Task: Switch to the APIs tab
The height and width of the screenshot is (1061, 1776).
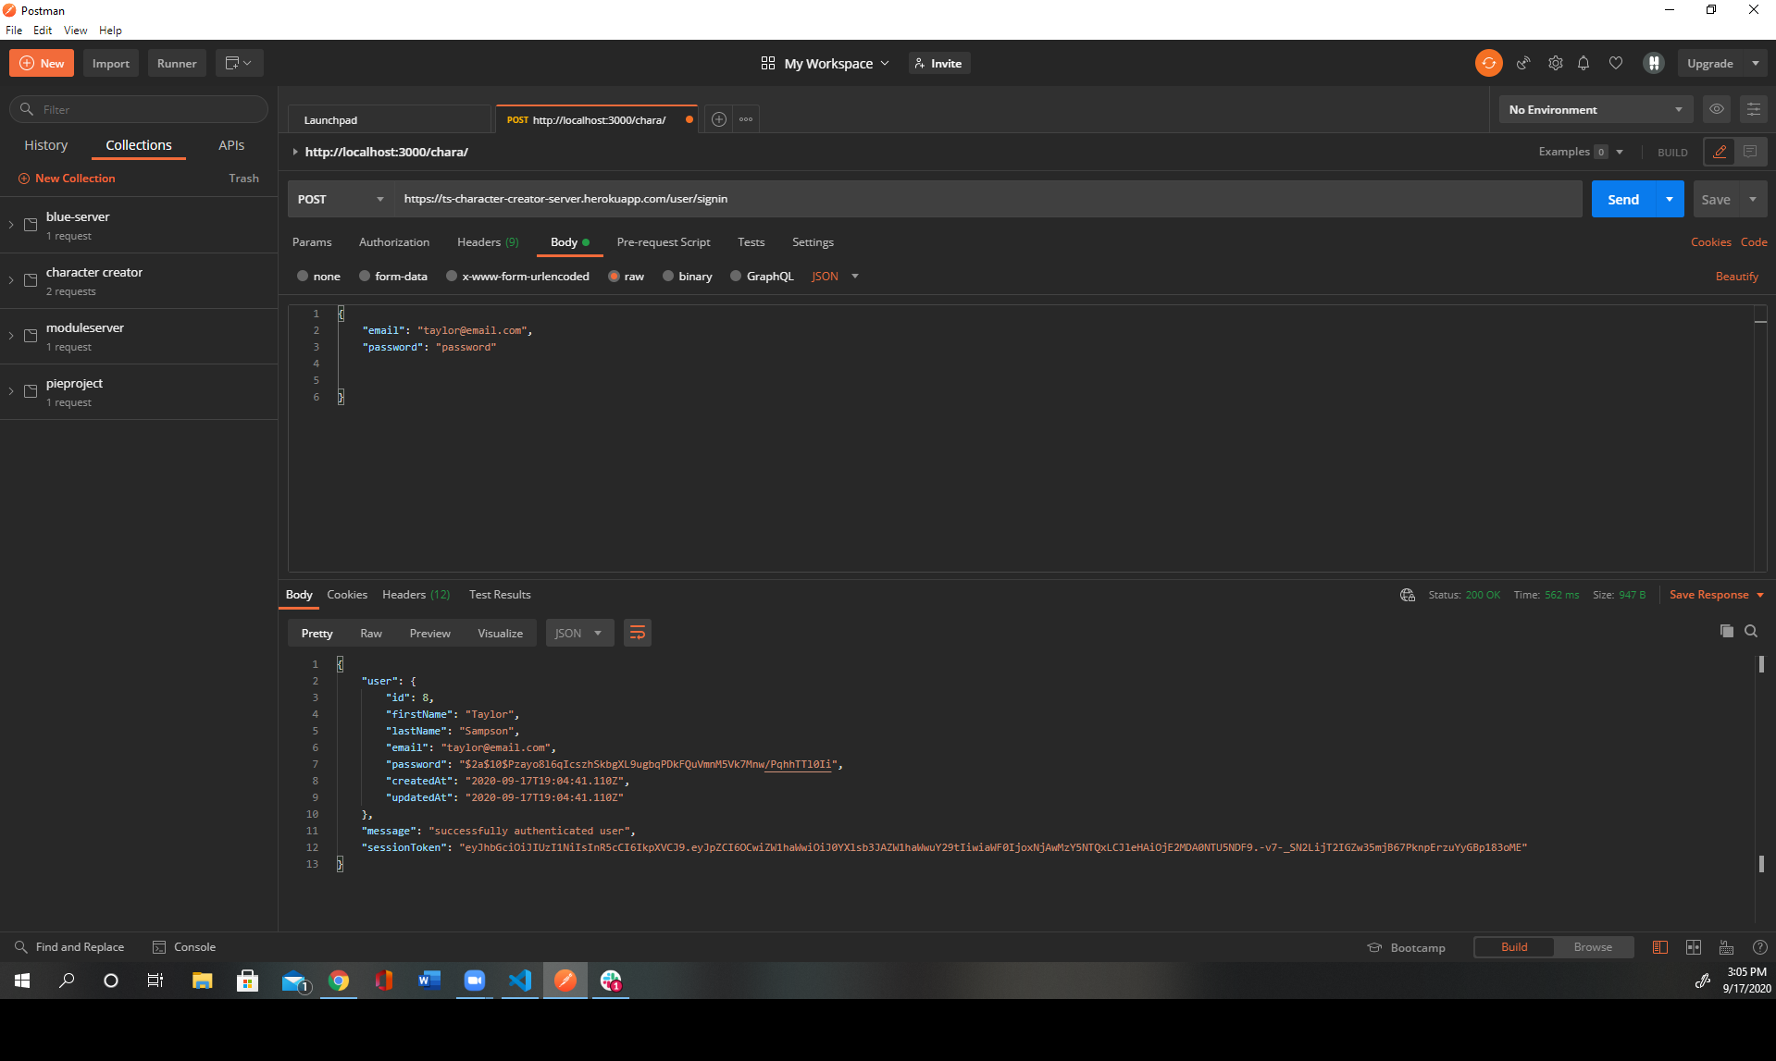Action: [231, 145]
